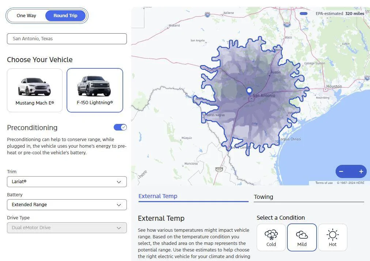The height and width of the screenshot is (261, 370).
Task: Choose the Mild cloud condition
Action: 302,237
